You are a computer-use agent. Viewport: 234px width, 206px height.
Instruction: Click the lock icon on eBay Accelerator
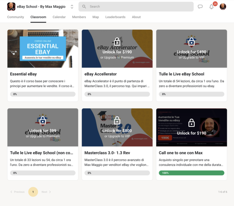(117, 42)
